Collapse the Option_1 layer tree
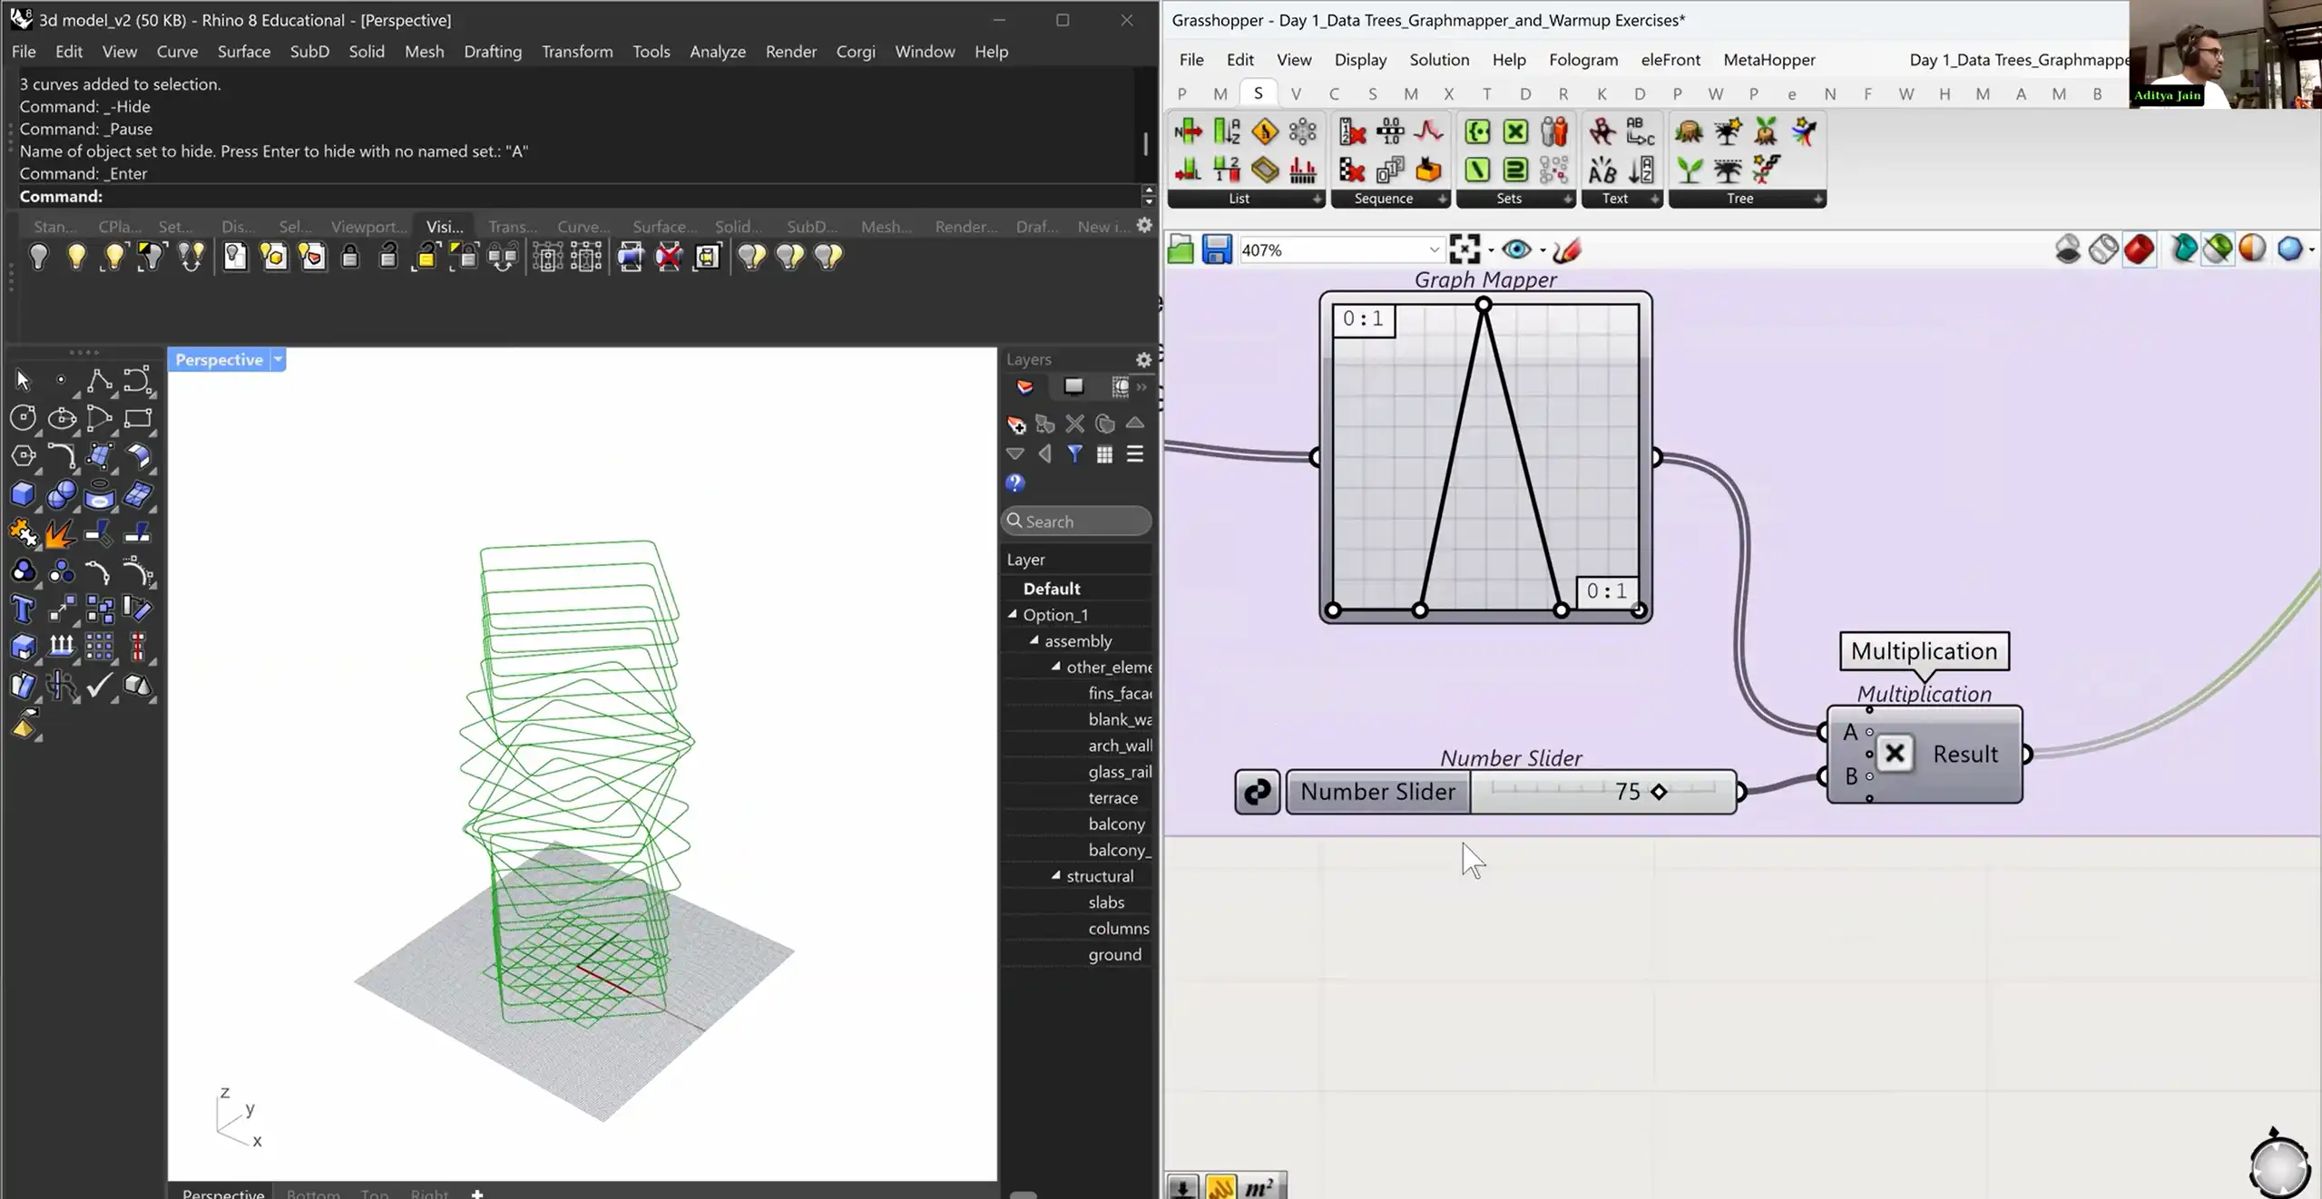This screenshot has height=1199, width=2322. (x=1013, y=614)
